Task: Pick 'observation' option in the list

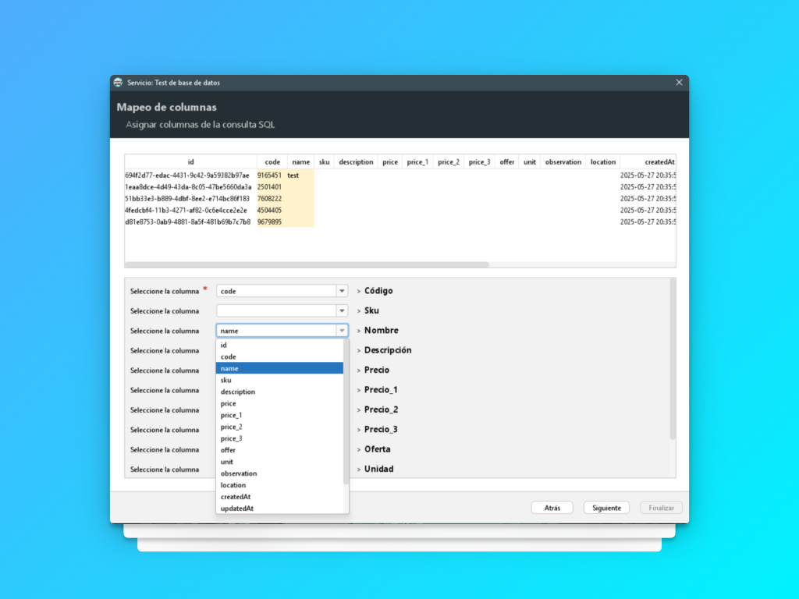Action: click(x=279, y=473)
